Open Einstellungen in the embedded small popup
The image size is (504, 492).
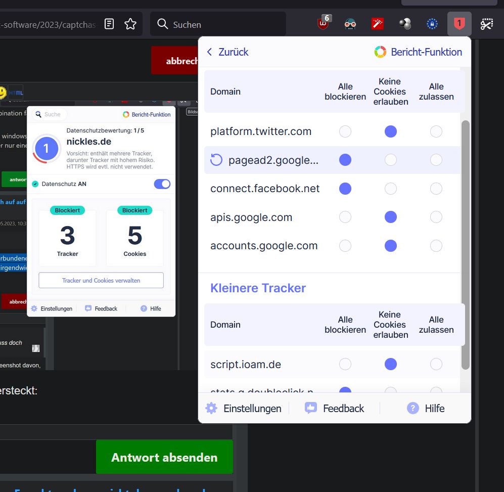tap(52, 309)
